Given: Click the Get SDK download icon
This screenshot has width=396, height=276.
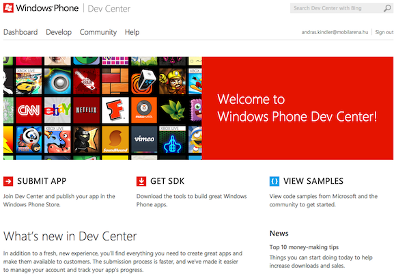Looking at the screenshot, I should [141, 181].
